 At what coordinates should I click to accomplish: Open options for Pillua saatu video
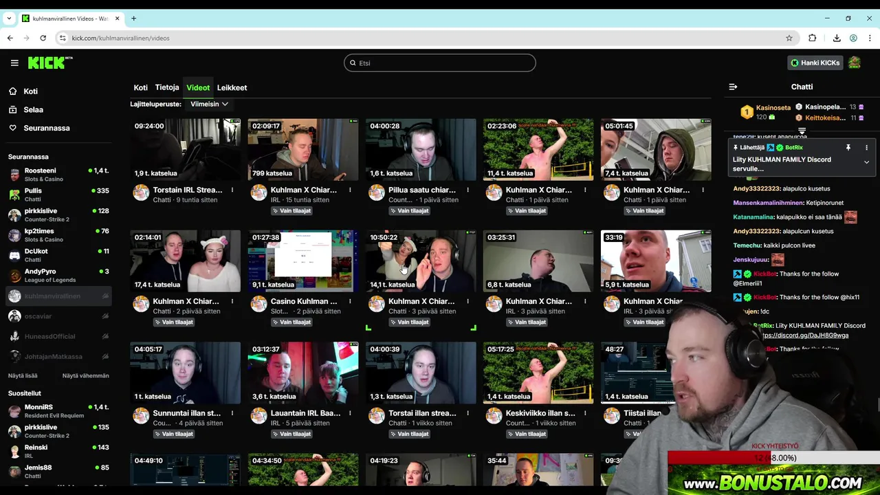467,190
